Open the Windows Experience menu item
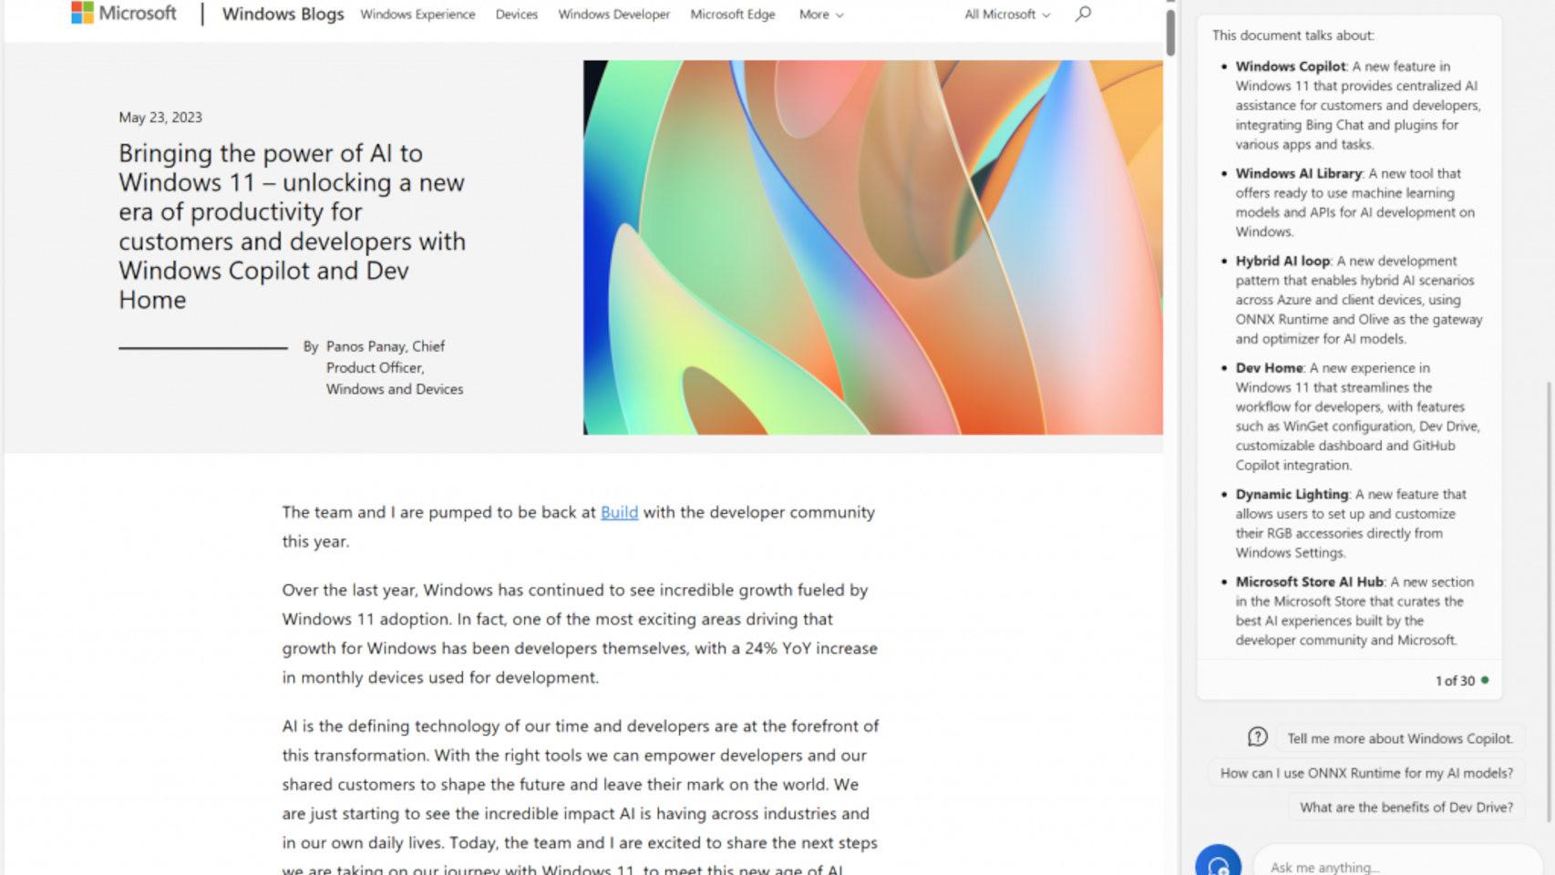 (x=417, y=15)
